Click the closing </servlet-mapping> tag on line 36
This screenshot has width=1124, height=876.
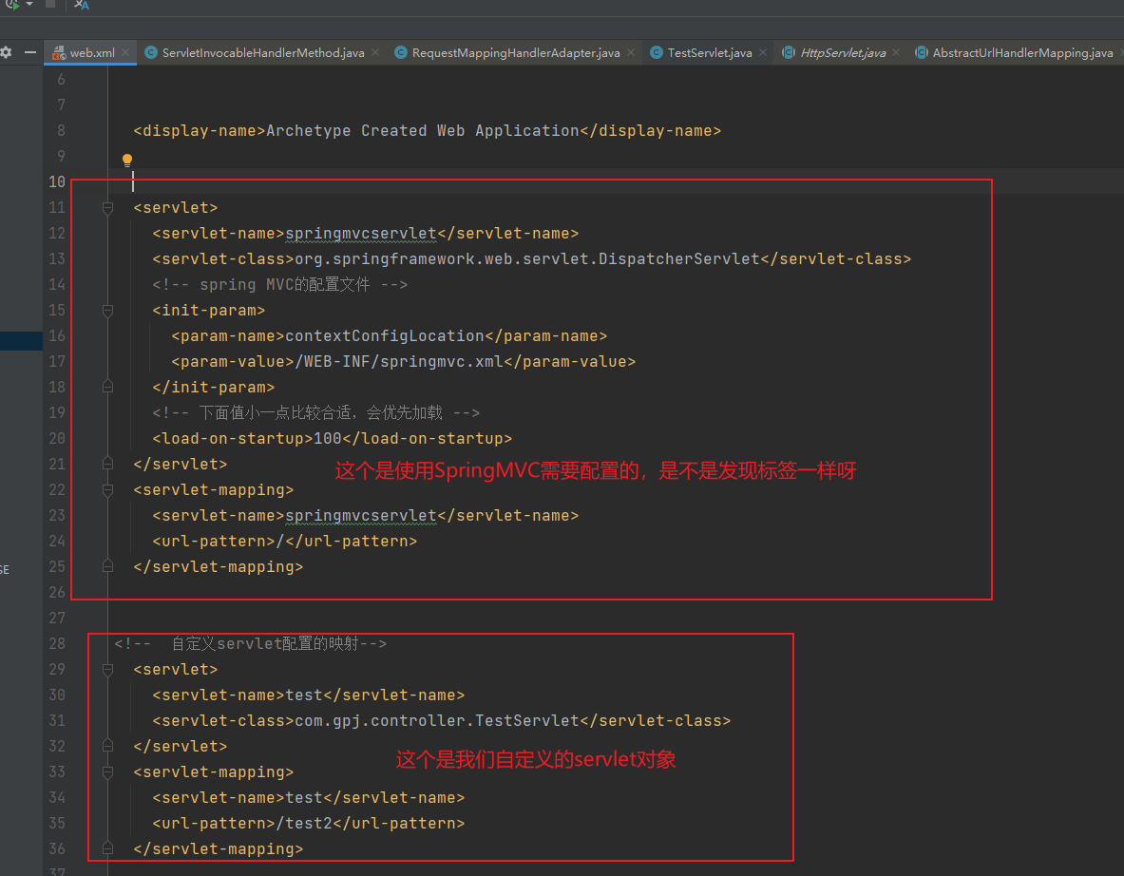click(218, 848)
